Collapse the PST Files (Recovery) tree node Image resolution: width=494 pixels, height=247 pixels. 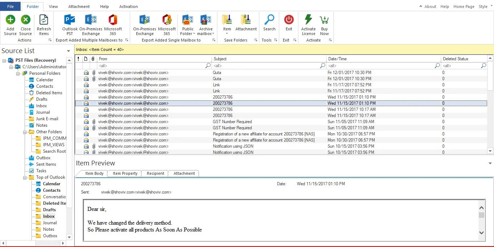4,60
